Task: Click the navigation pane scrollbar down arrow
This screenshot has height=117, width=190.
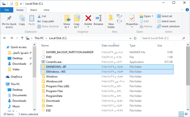Action: [x=35, y=110]
